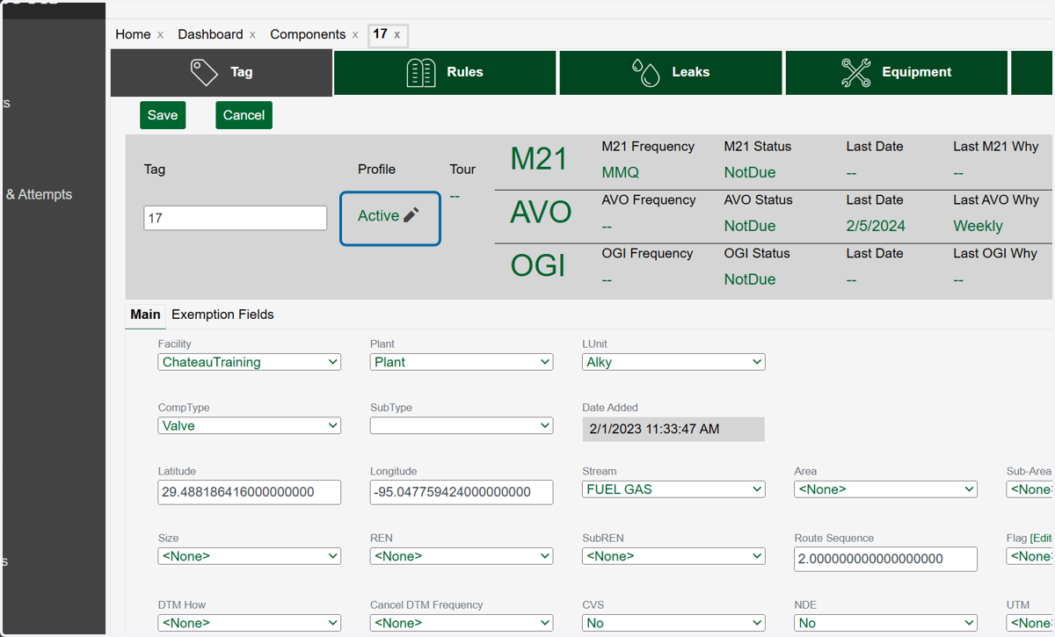Screen dimensions: 1055x637
Task: Open the Plant dropdown
Action: (x=462, y=362)
